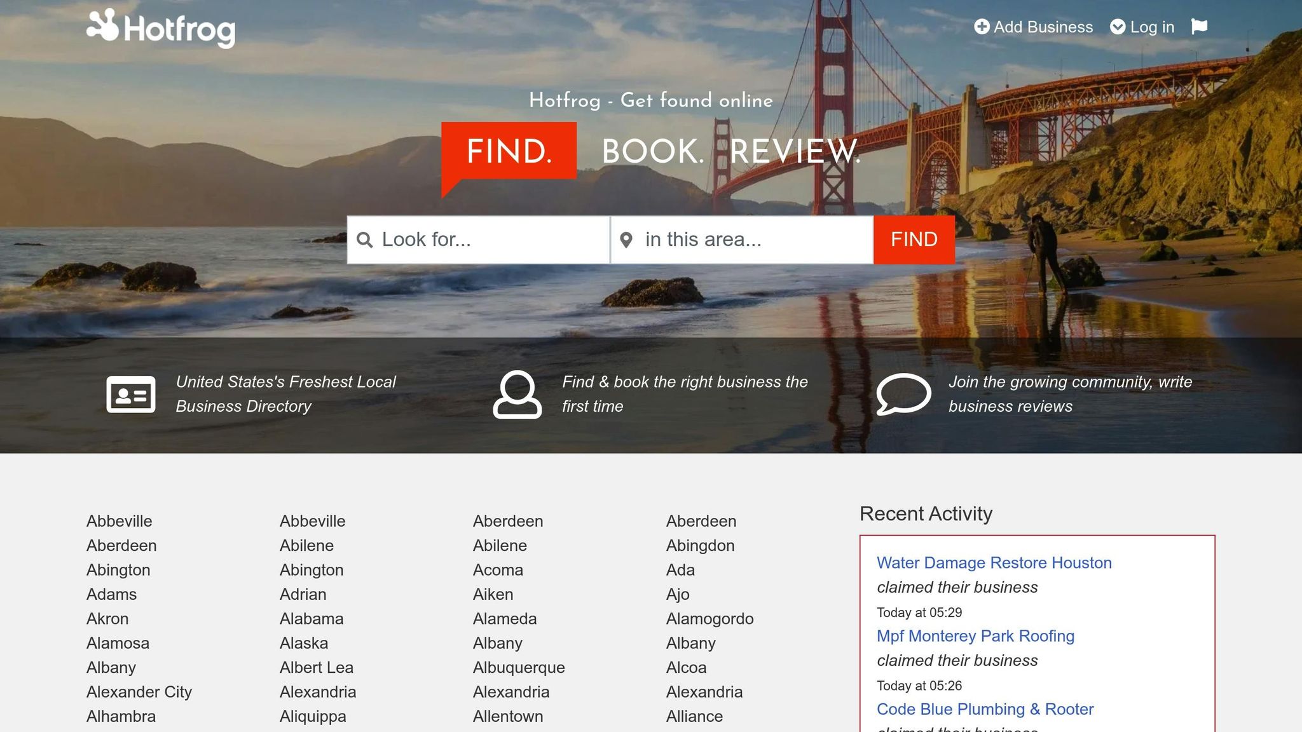The image size is (1302, 732).
Task: Open Mpf Monterey Park Roofing link
Action: coord(975,636)
